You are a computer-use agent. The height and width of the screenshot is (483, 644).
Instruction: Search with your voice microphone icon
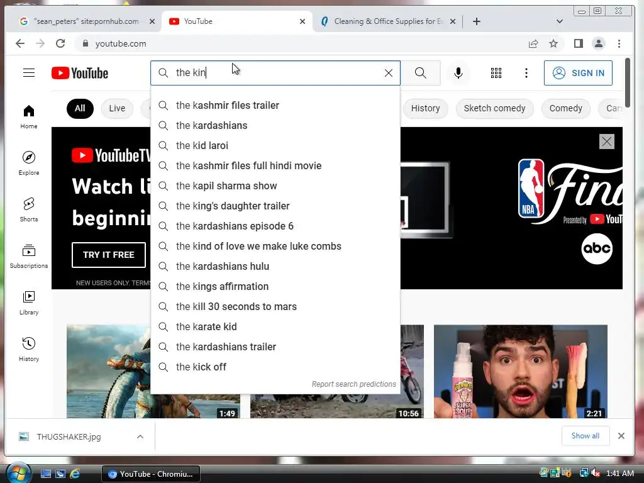click(458, 73)
